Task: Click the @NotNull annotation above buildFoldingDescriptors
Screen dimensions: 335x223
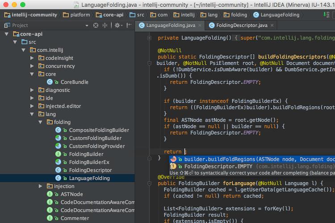Action: pos(169,50)
